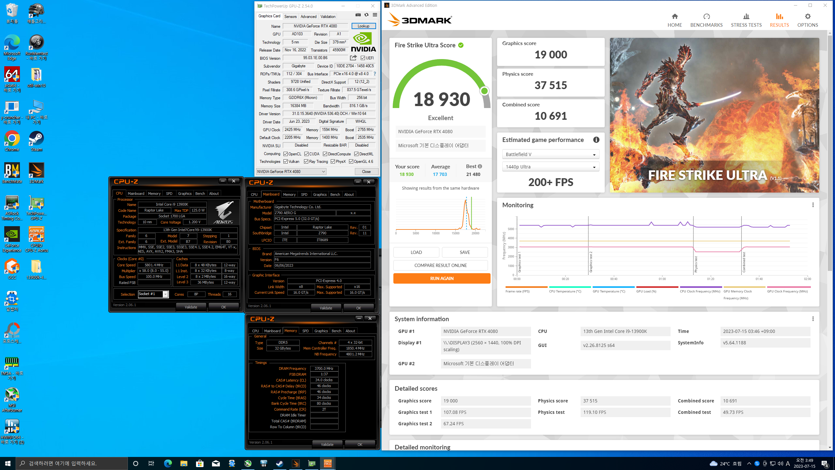Viewport: 835px width, 470px height.
Task: Open the Task View taskbar button
Action: [151, 463]
